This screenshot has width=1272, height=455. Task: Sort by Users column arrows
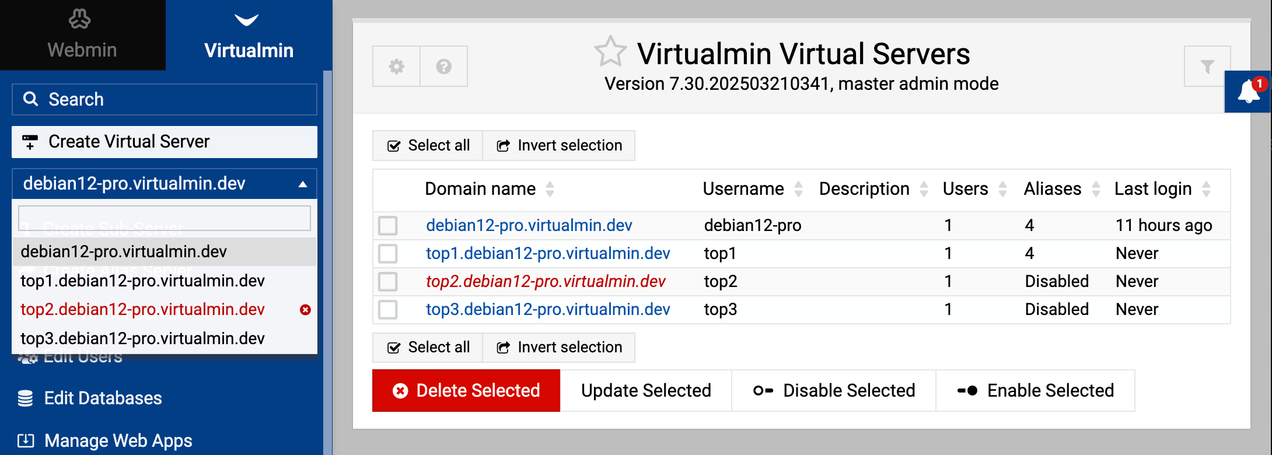tap(1002, 189)
